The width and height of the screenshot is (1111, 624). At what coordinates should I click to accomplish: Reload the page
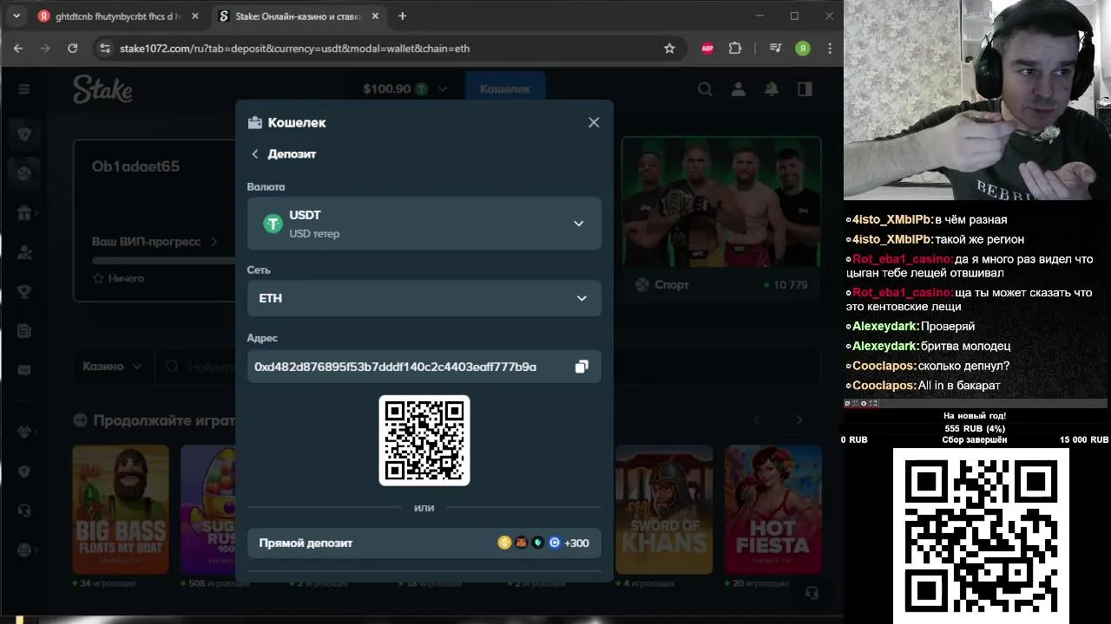tap(72, 49)
